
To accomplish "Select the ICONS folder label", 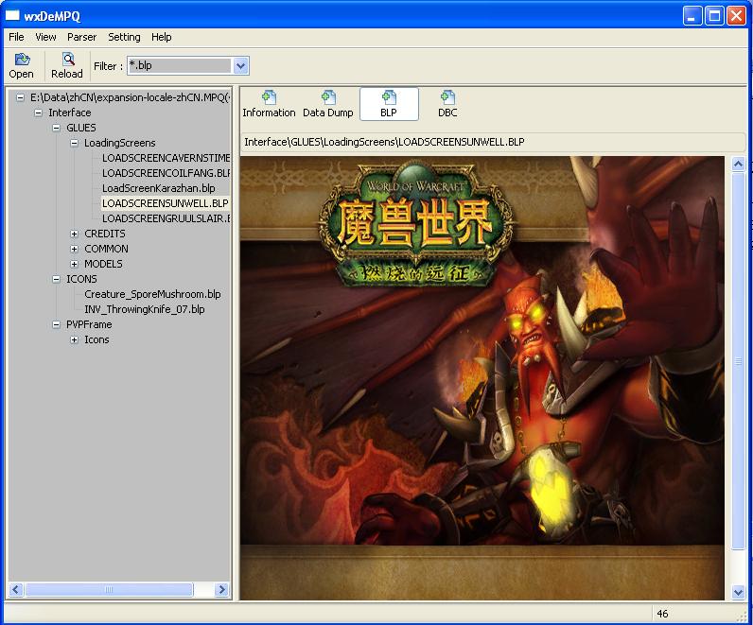I will click(x=81, y=279).
